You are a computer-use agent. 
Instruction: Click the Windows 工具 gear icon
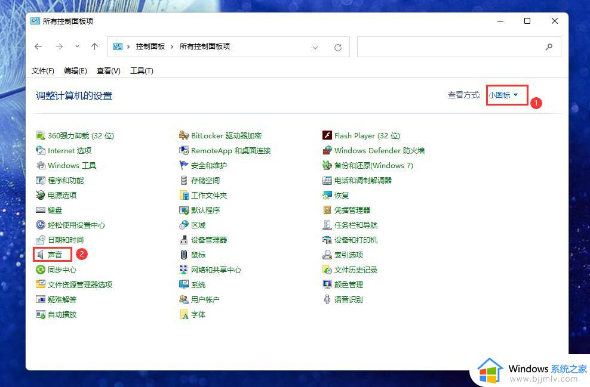coord(40,165)
